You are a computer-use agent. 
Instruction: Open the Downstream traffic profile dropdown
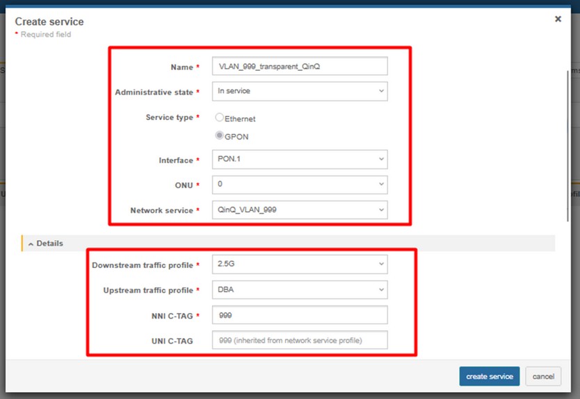(299, 264)
